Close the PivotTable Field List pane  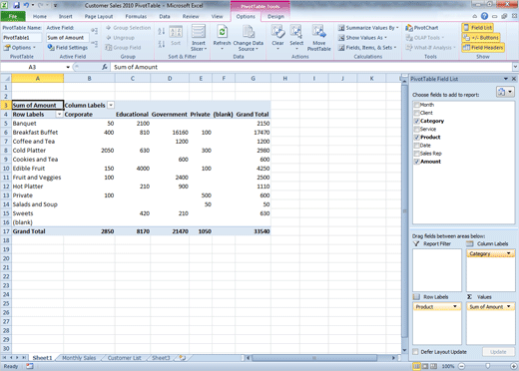point(514,79)
